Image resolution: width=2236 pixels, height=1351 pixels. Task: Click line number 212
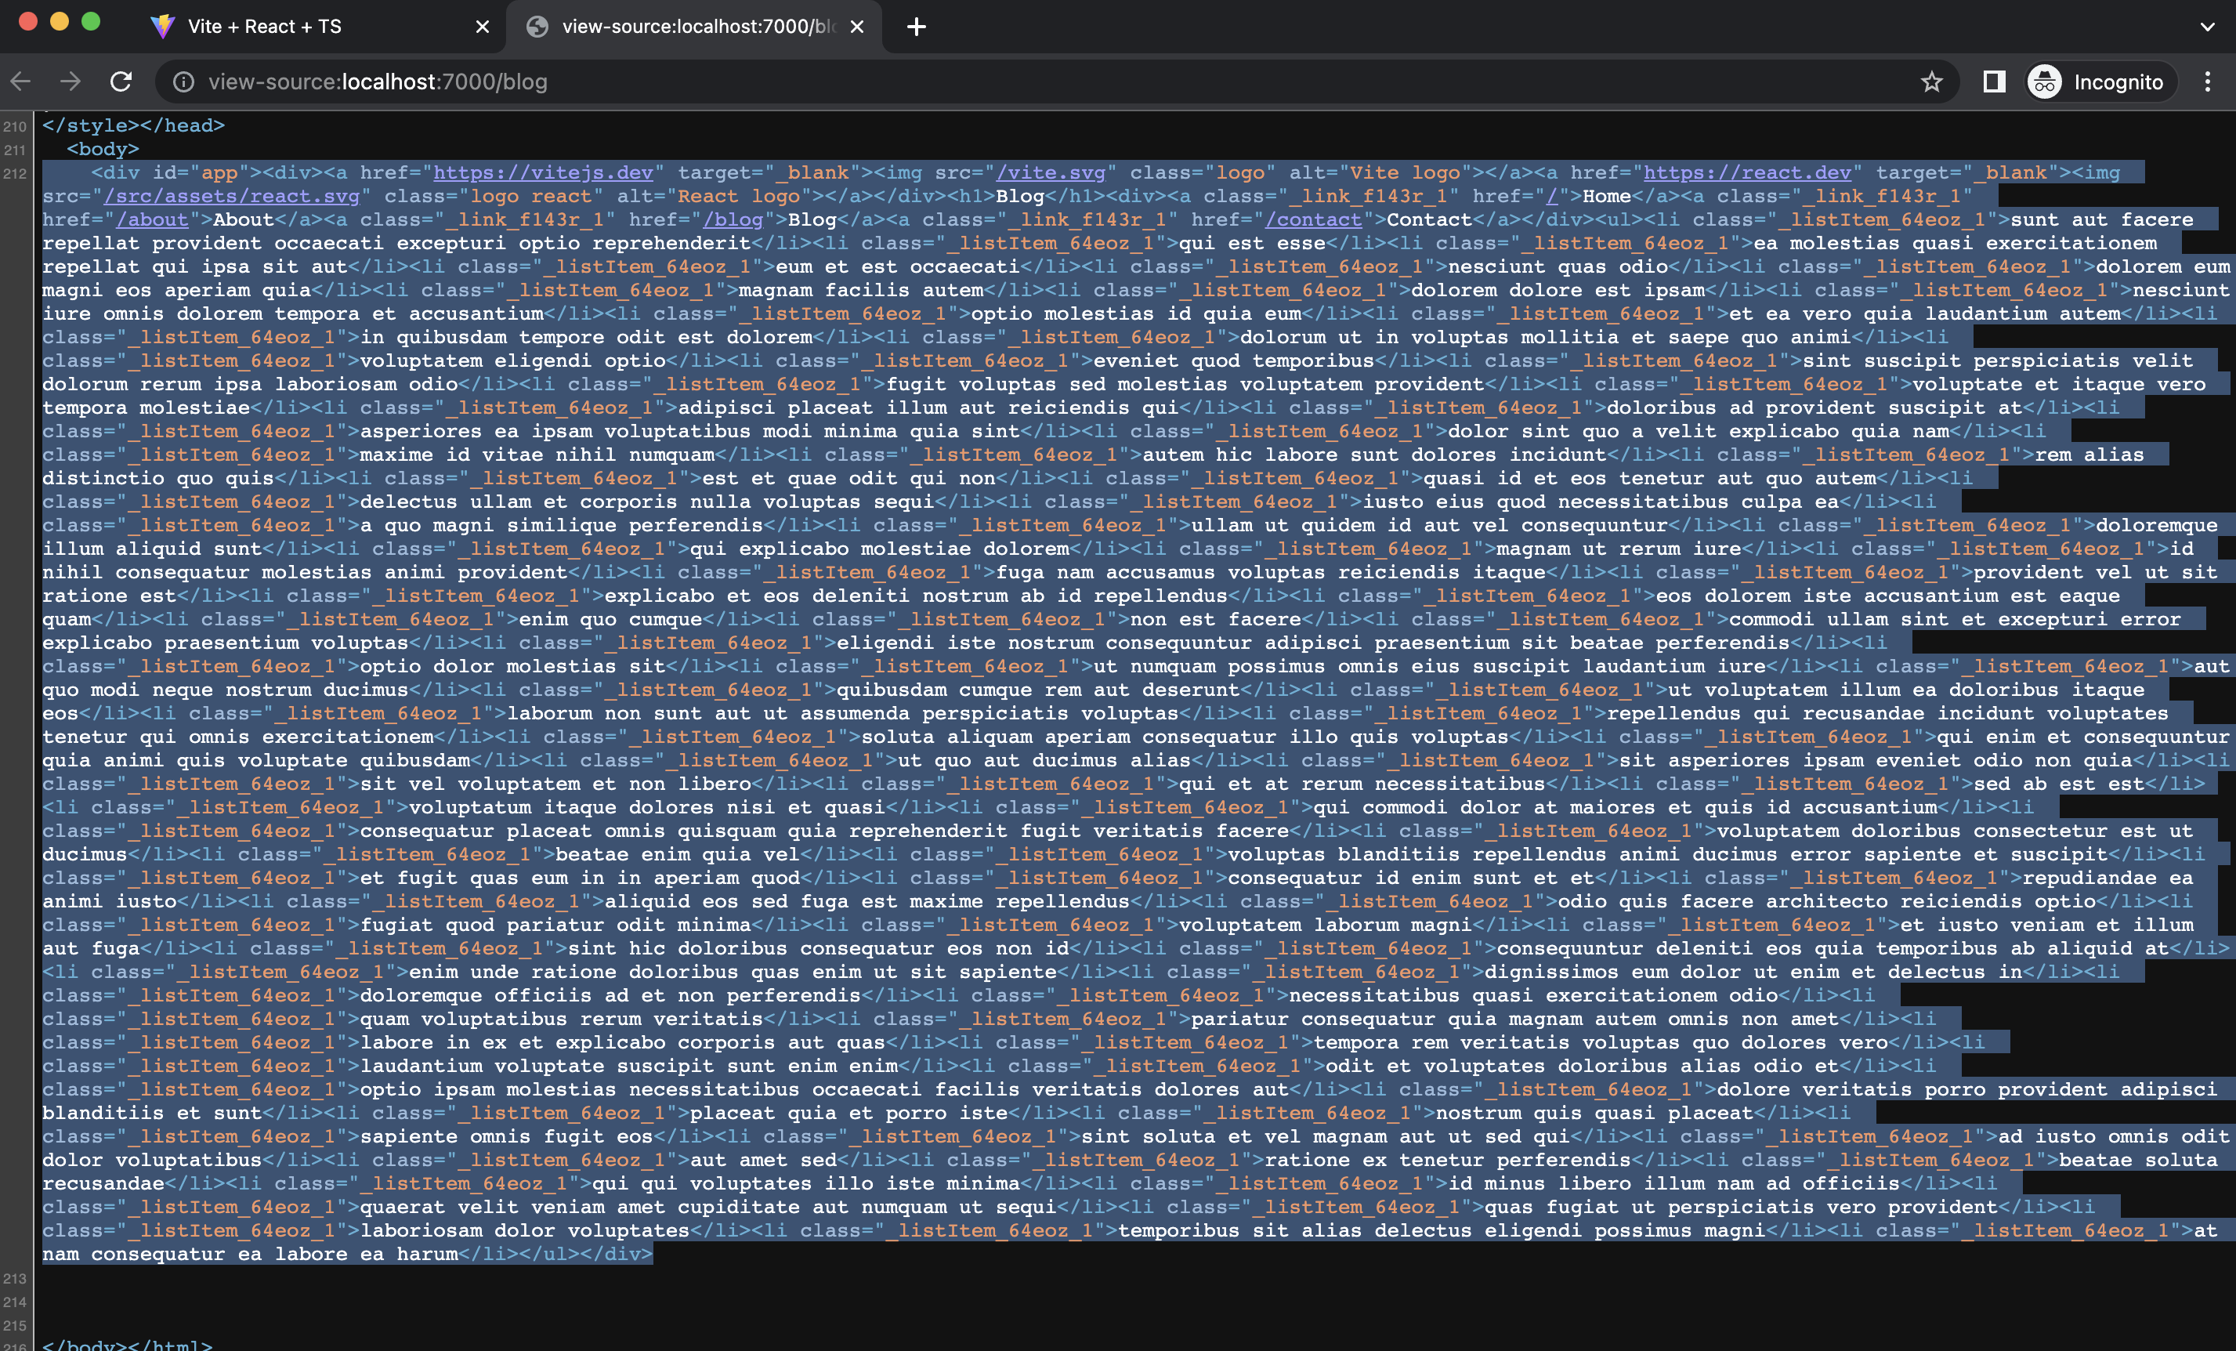[x=16, y=173]
